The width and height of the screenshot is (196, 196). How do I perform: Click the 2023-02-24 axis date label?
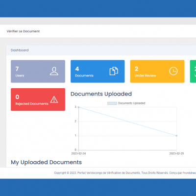[78, 153]
